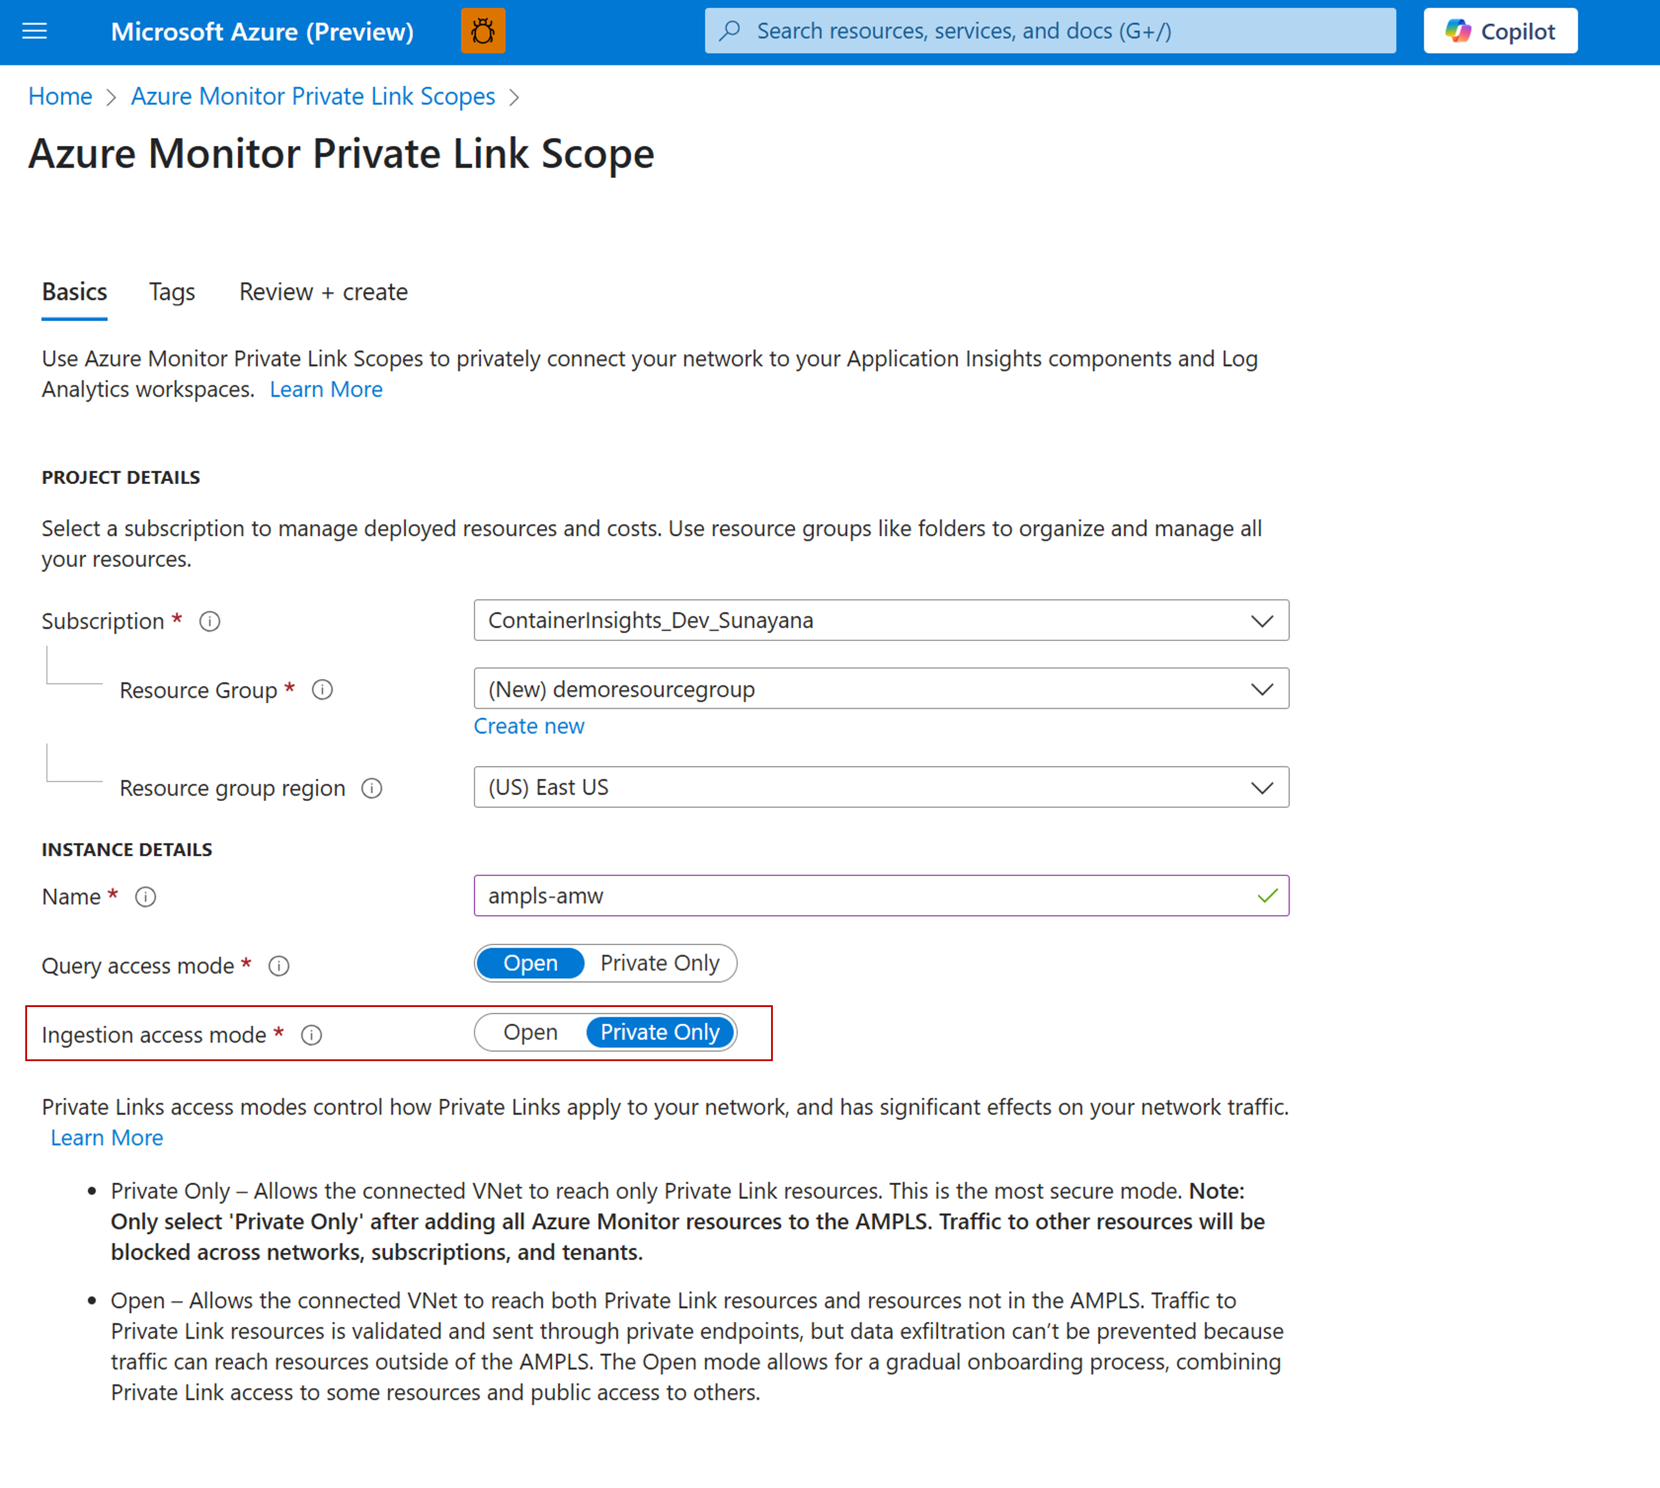
Task: Click the Query access mode info icon
Action: pyautogui.click(x=279, y=966)
